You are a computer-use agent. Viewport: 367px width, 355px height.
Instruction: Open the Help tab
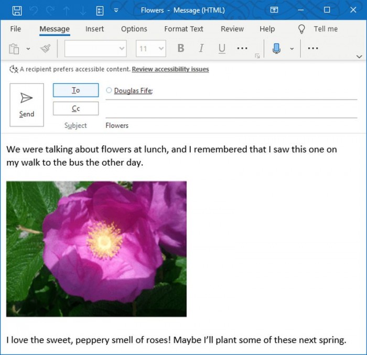click(267, 29)
